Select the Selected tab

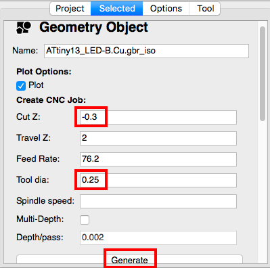[117, 9]
